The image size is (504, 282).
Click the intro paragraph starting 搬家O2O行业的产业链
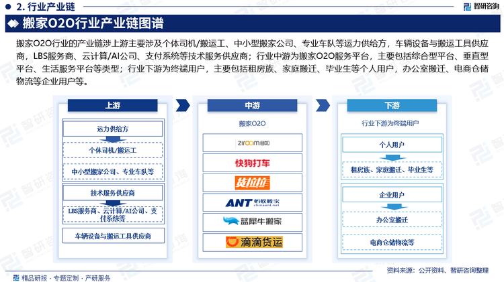coord(252,62)
